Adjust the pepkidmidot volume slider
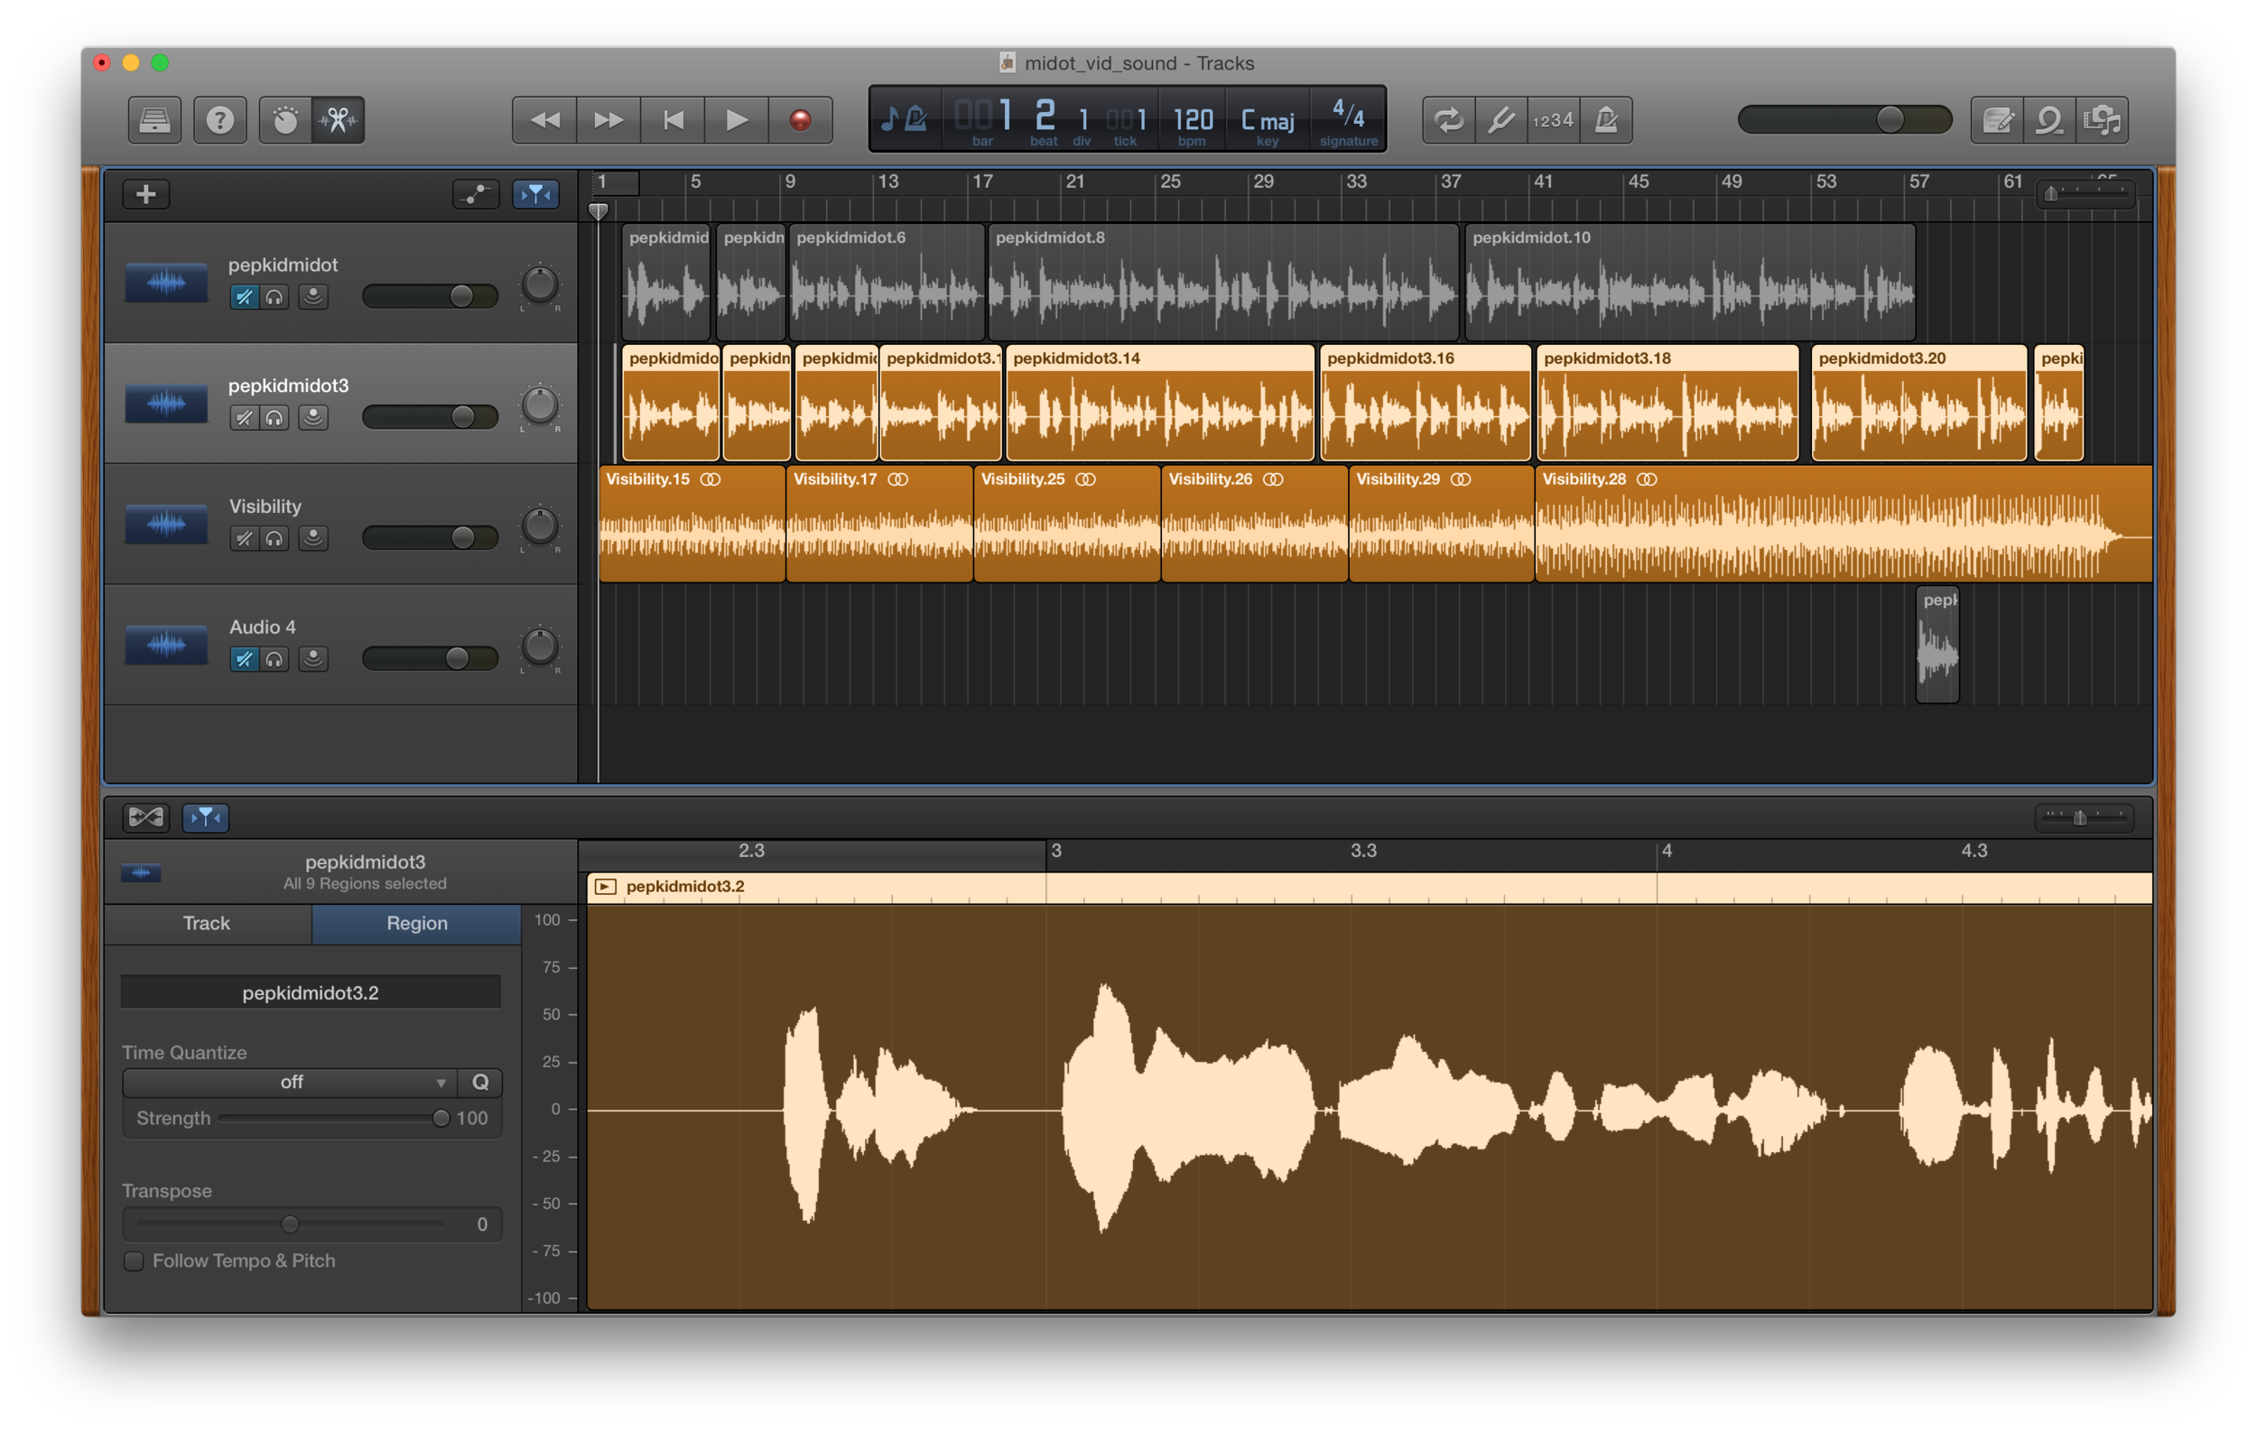Viewport: 2257px width, 1433px height. click(x=431, y=296)
